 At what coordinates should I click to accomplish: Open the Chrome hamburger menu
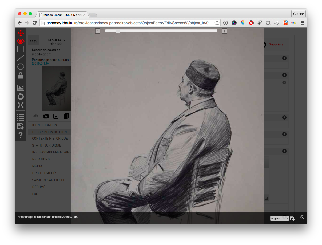tap(302, 23)
